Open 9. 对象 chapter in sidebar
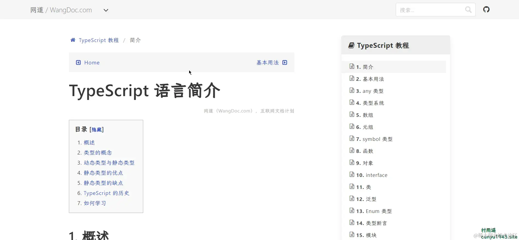The image size is (519, 240). 394,163
